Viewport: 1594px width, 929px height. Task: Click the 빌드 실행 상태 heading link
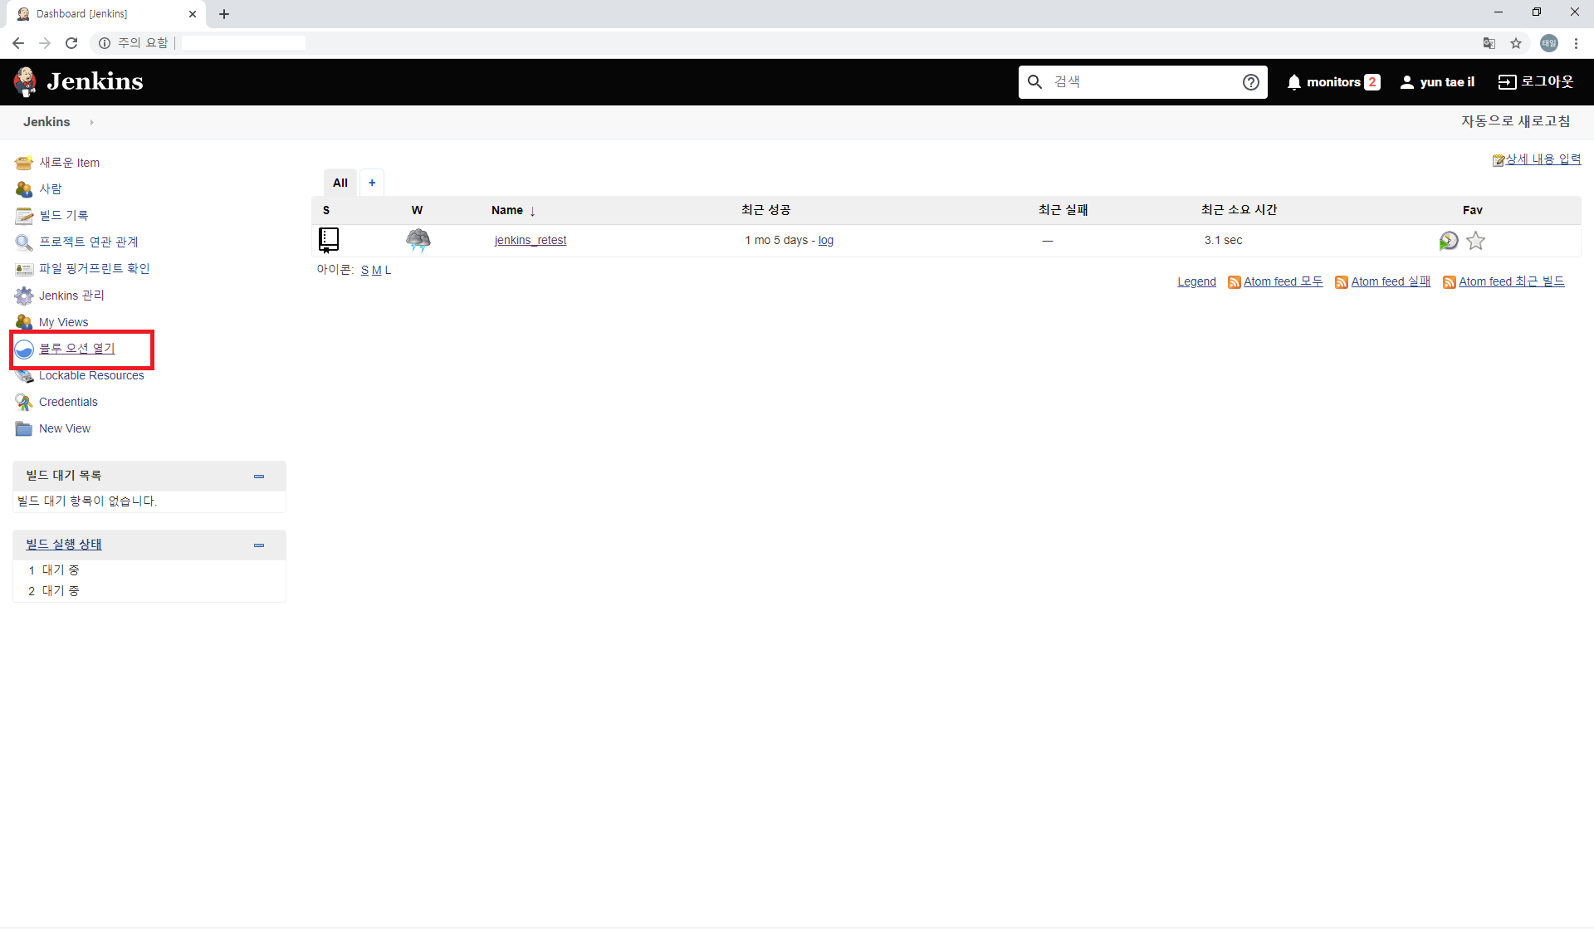[x=64, y=545]
